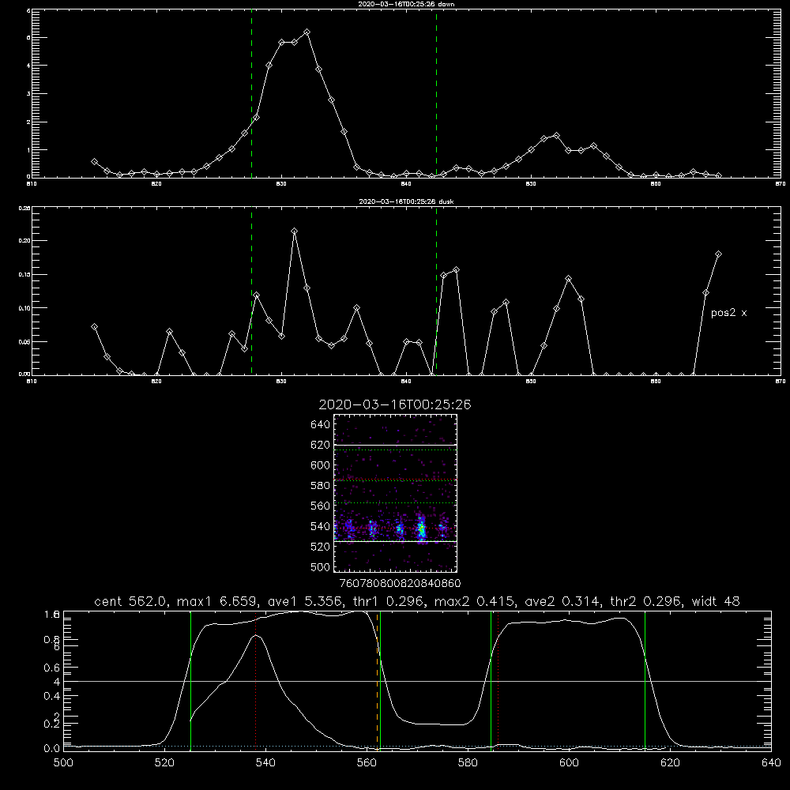This screenshot has height=790, width=790.
Task: Click the brightest emission spot in spectral image
Action: (422, 529)
